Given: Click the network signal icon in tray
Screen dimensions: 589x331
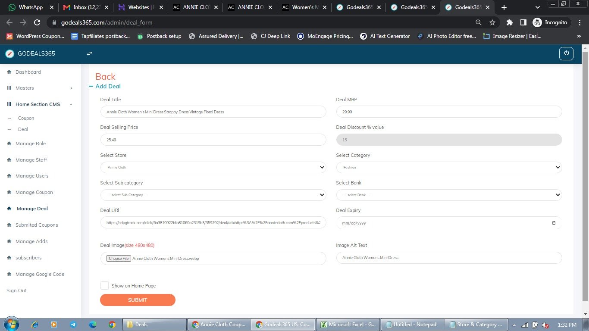Looking at the screenshot, I should pyautogui.click(x=525, y=325).
